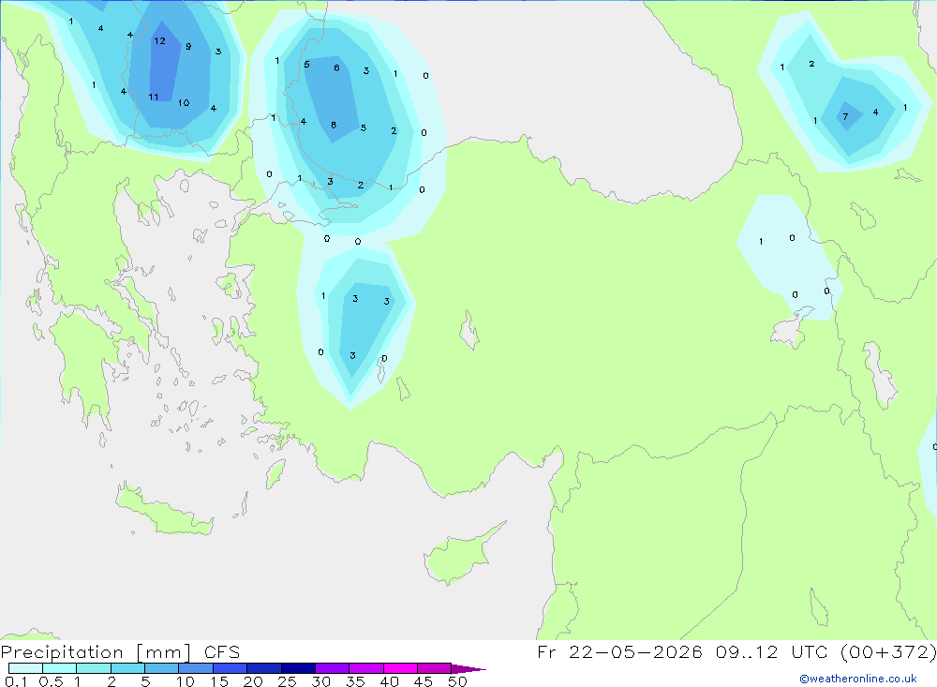Click the legend label '50'
Screen dimensions: 937x687
click(x=457, y=681)
